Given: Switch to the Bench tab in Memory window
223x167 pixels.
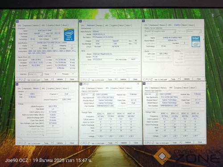Looking at the screenshot, I should click(58, 88).
